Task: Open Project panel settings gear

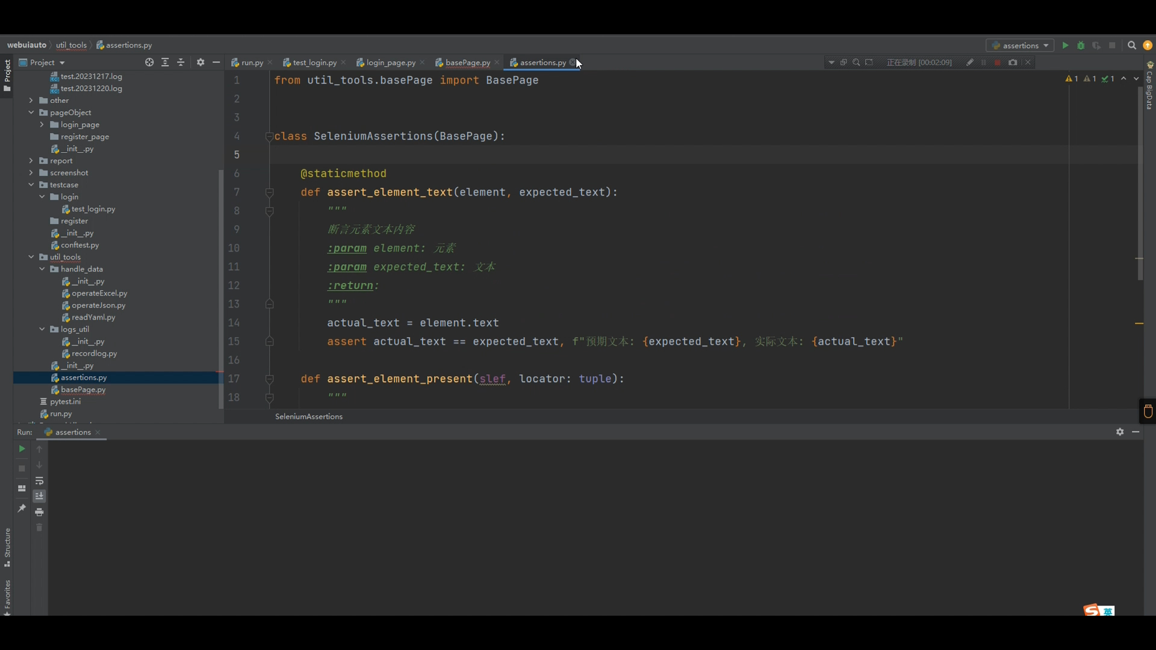Action: pos(200,62)
